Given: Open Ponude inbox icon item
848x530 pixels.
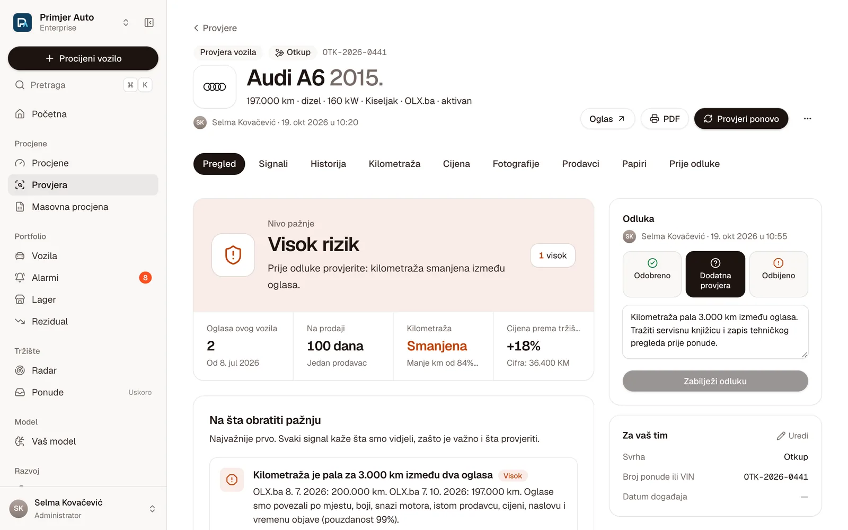Looking at the screenshot, I should coord(20,392).
